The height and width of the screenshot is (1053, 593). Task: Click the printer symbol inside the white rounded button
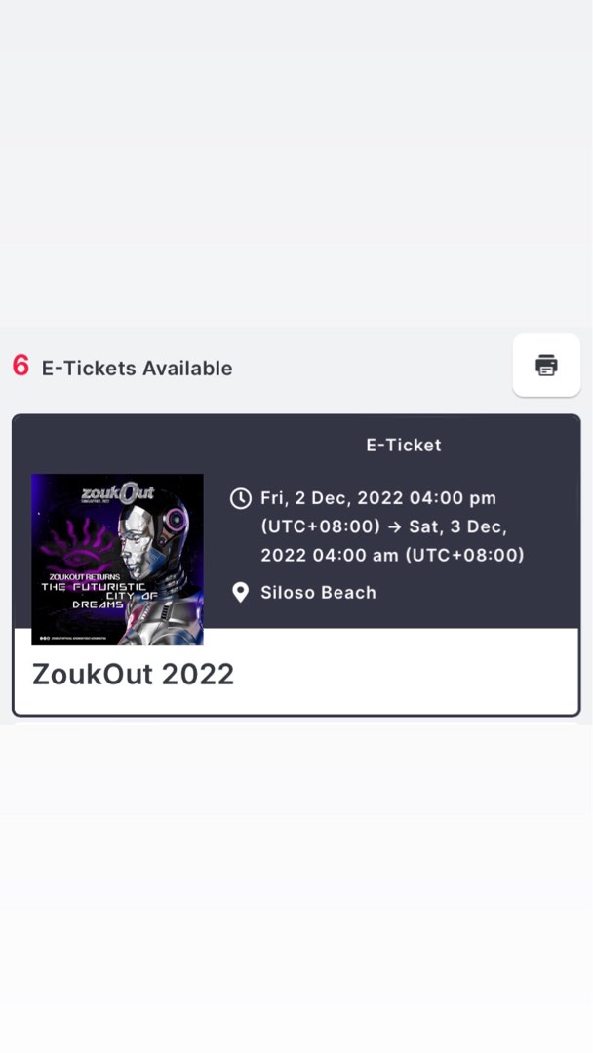[x=546, y=365]
